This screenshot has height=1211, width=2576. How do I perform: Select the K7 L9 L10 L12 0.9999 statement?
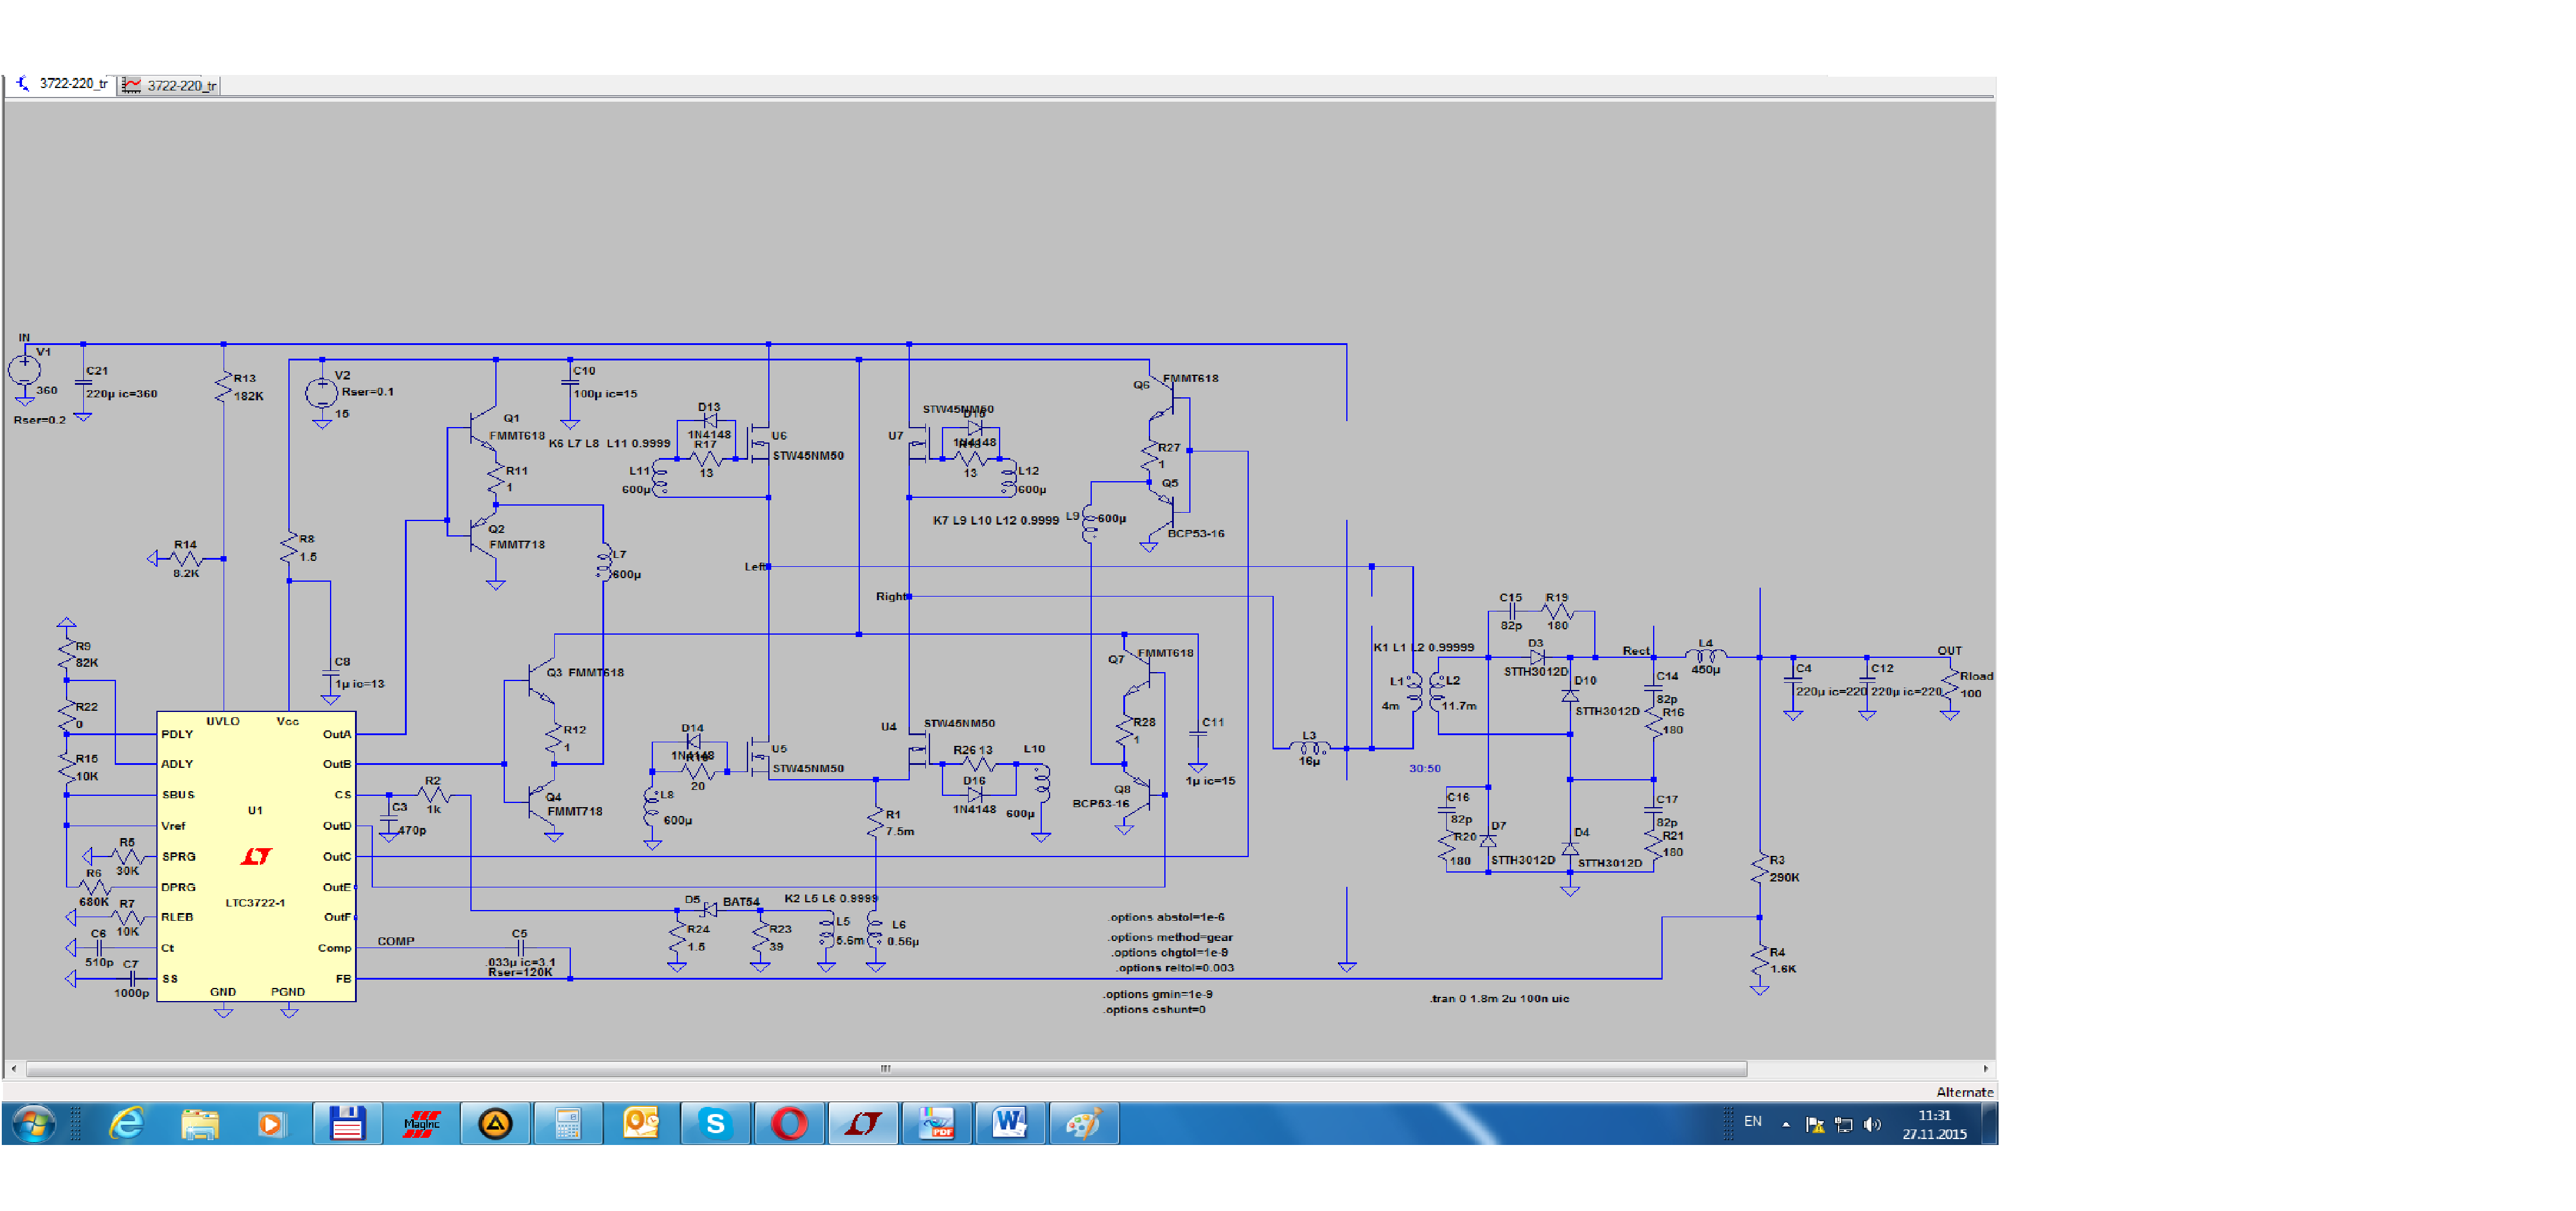[x=996, y=520]
